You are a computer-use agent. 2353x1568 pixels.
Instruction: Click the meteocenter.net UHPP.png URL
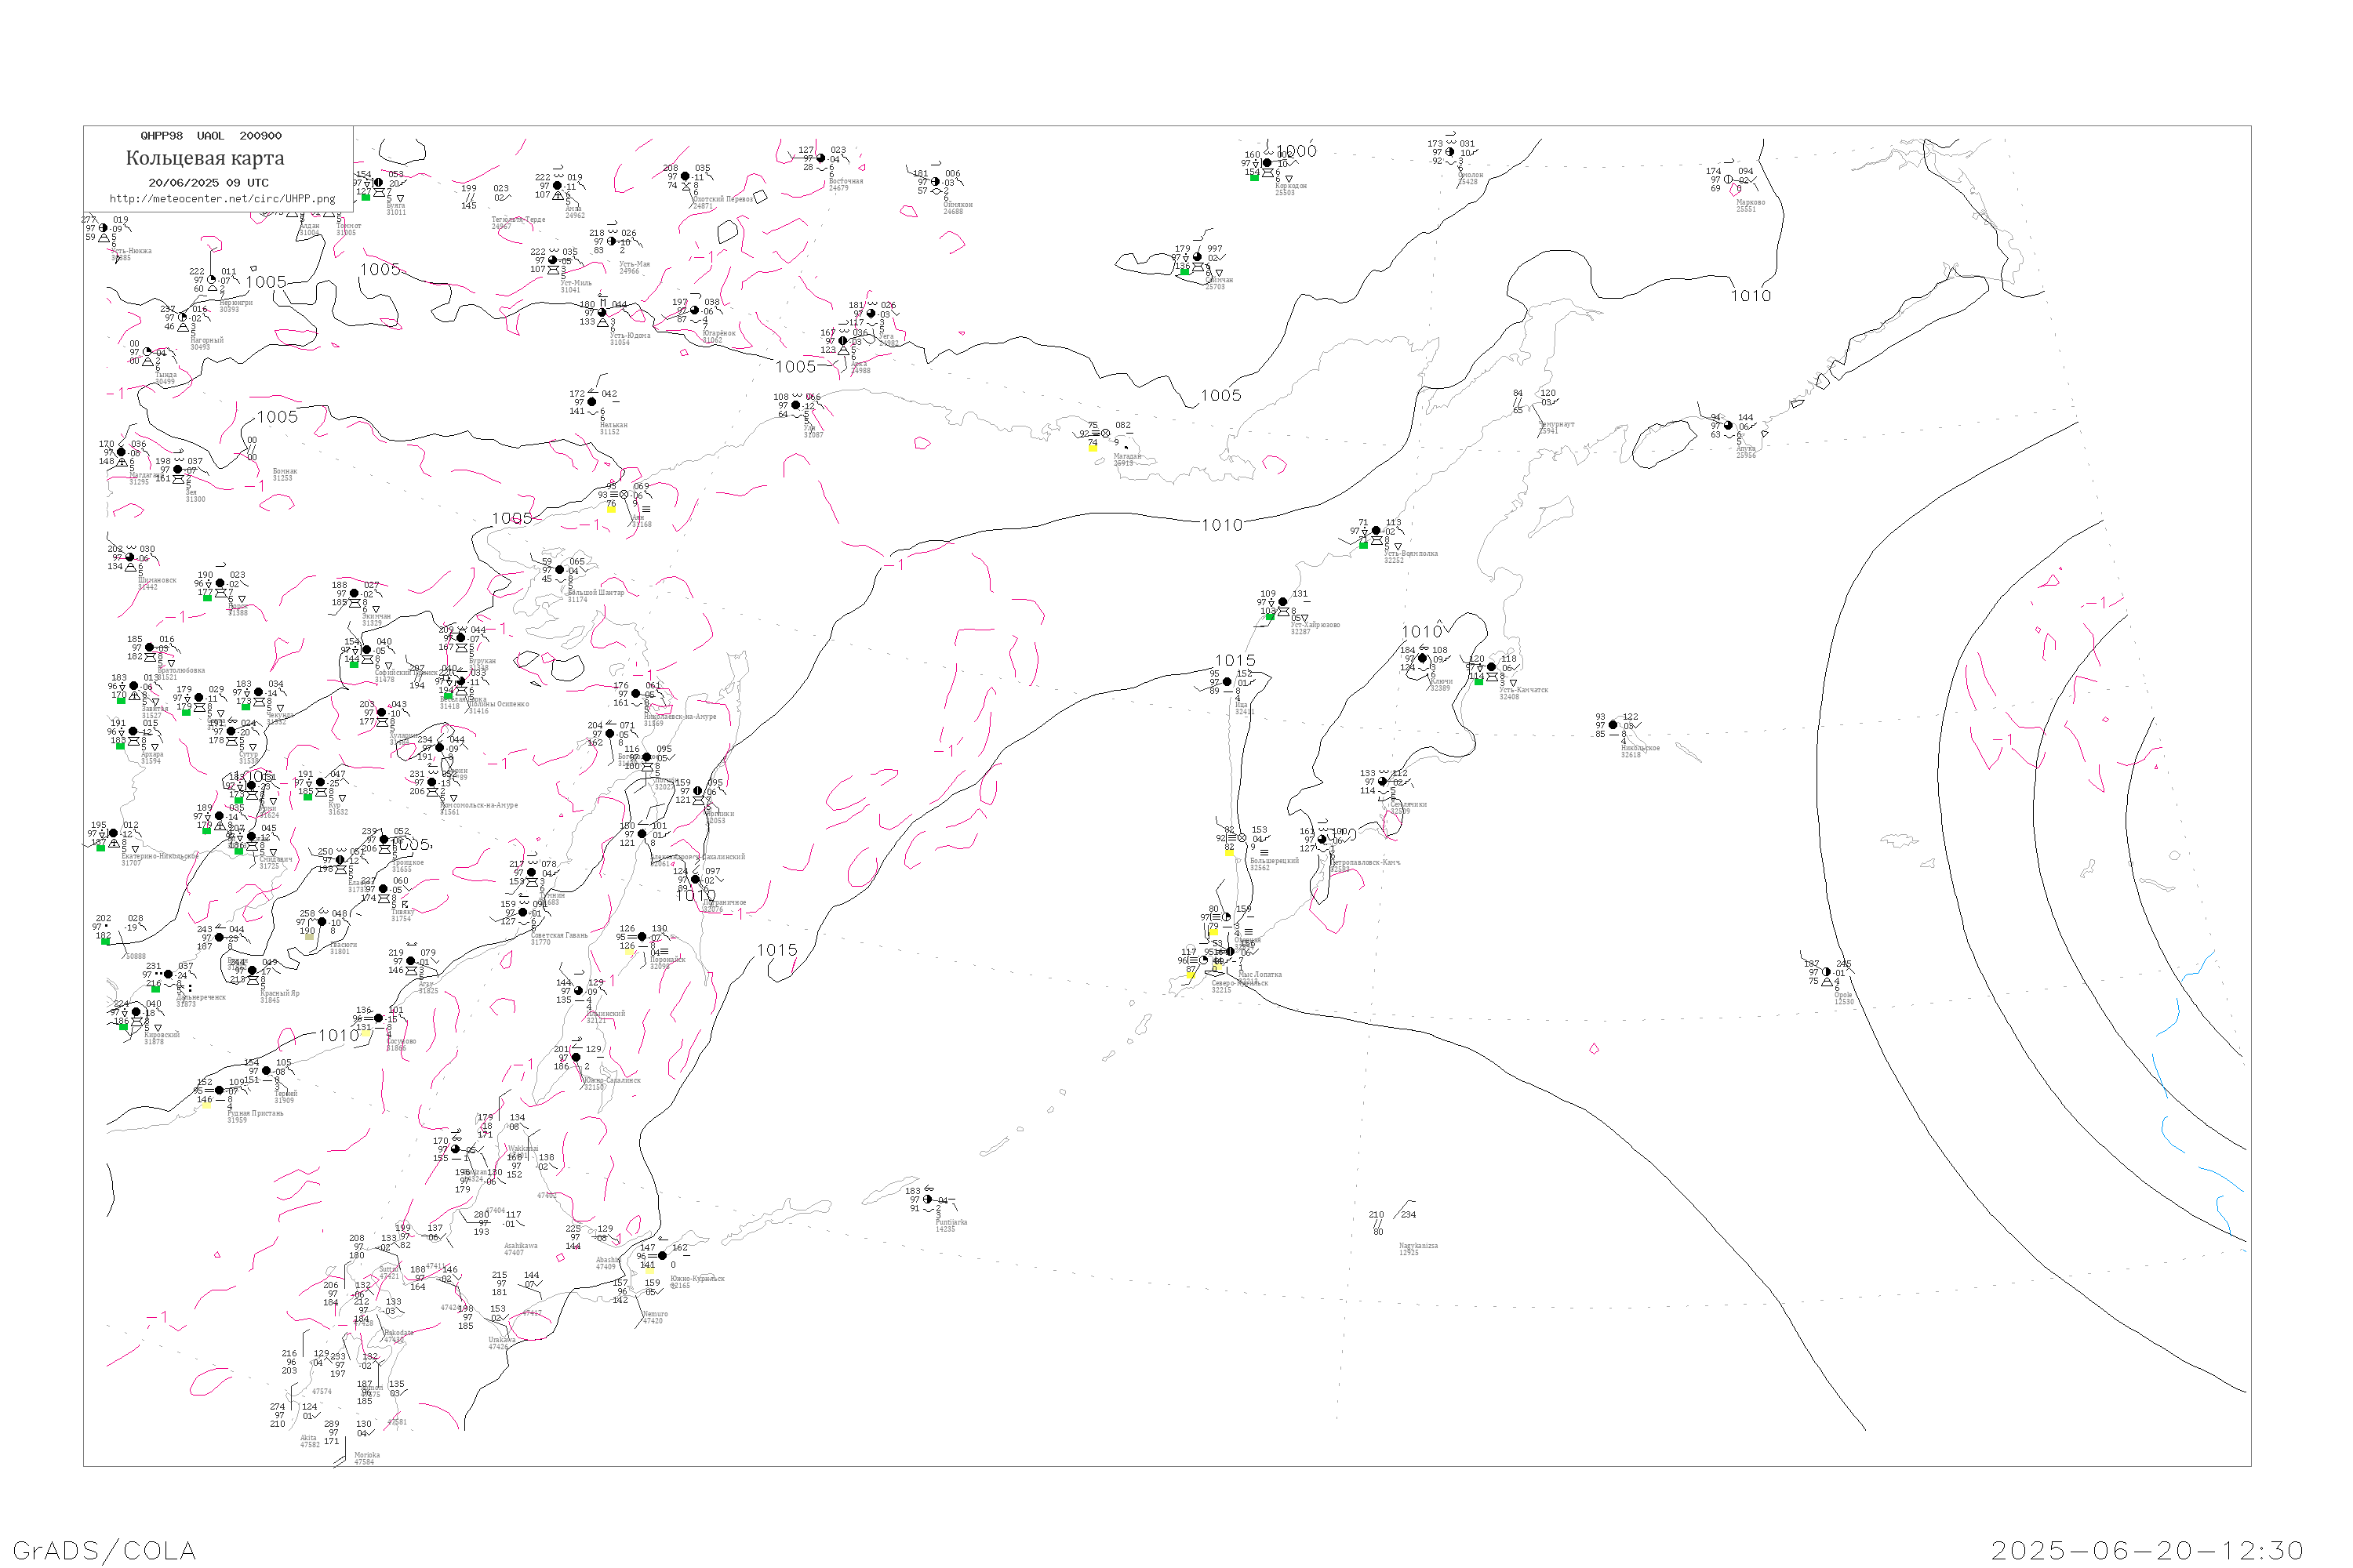[222, 199]
